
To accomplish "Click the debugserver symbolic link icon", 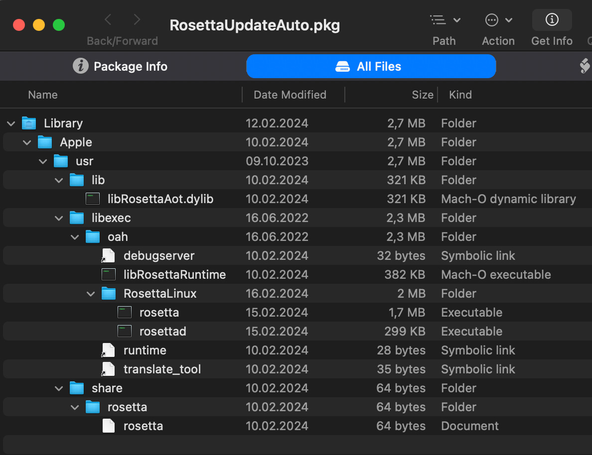I will tap(108, 256).
